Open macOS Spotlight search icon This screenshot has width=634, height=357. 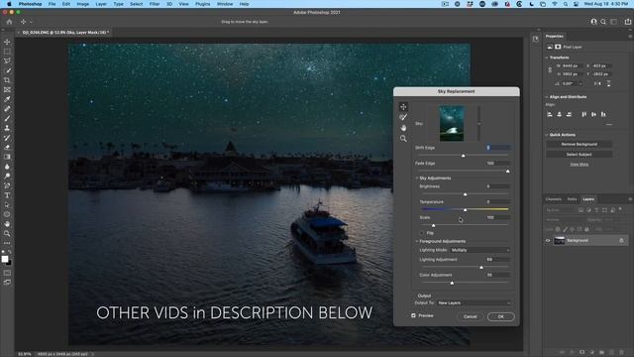click(x=566, y=4)
